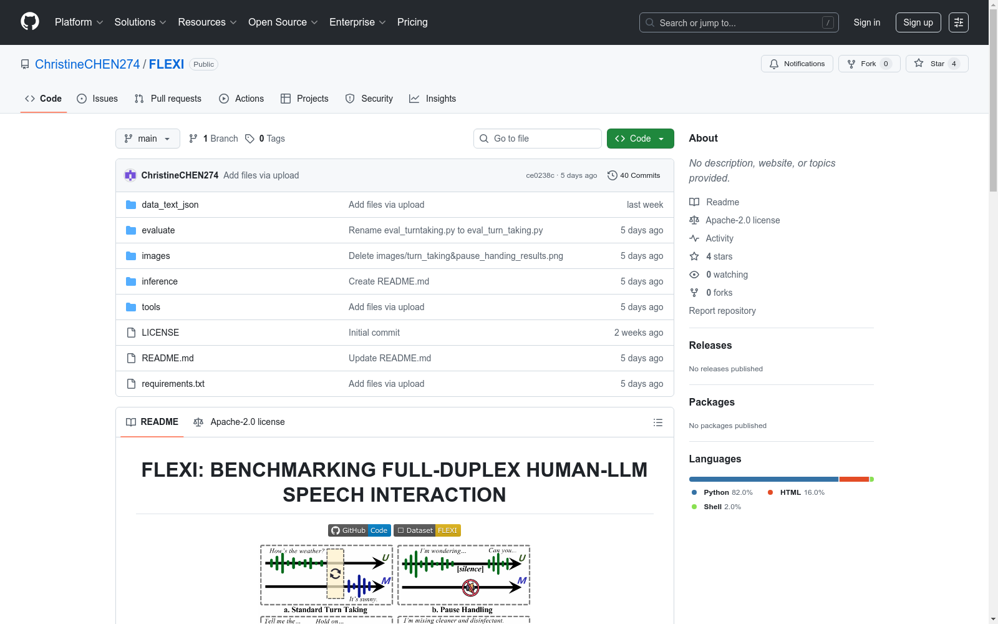Open Activity in About sidebar

click(711, 238)
